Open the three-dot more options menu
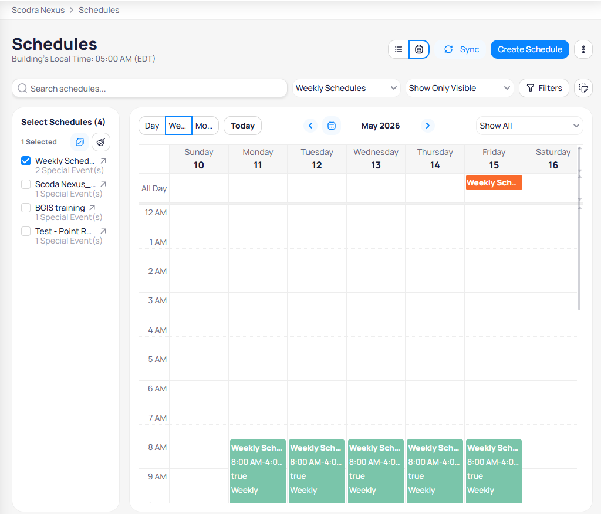 tap(583, 49)
